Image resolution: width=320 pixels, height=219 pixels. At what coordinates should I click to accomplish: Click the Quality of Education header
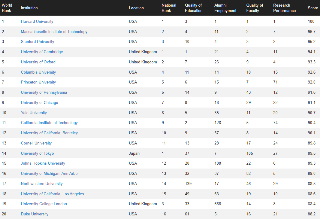pyautogui.click(x=194, y=8)
